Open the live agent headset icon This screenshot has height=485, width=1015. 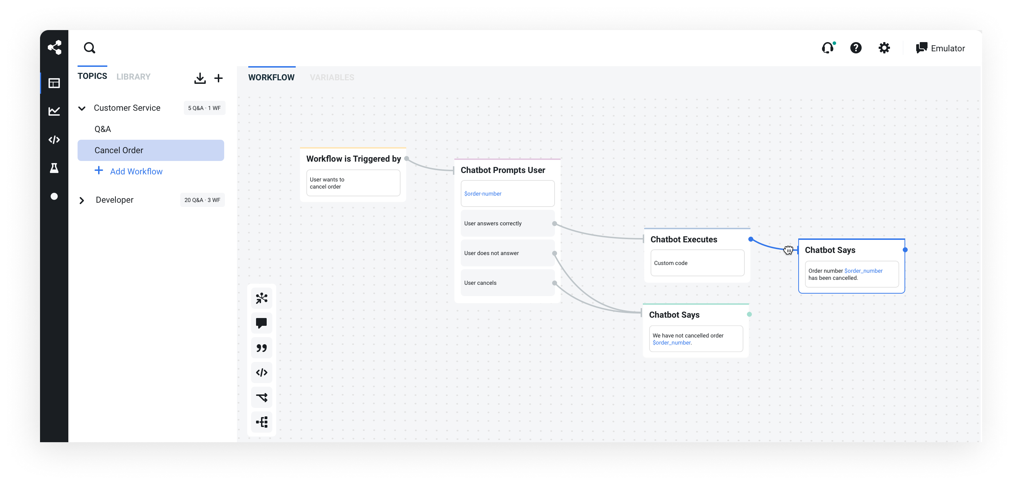coord(828,48)
